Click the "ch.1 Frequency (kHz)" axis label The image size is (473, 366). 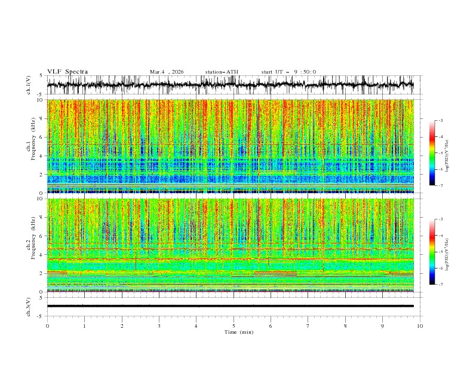31,139
